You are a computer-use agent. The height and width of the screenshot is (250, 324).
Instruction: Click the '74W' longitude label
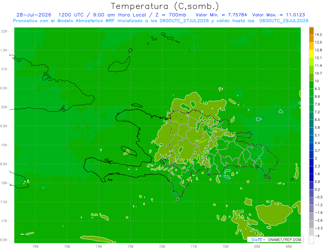[99, 246]
